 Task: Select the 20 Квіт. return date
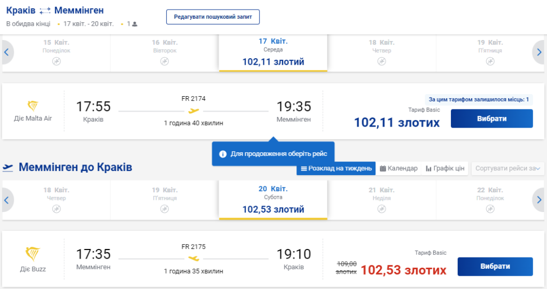point(273,200)
